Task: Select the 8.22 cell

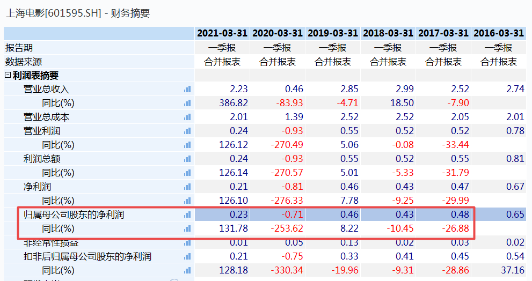Action: (x=333, y=229)
